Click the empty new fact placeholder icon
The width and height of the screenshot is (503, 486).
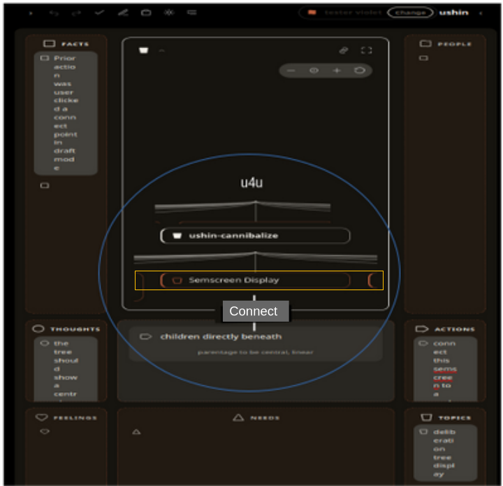pos(45,185)
